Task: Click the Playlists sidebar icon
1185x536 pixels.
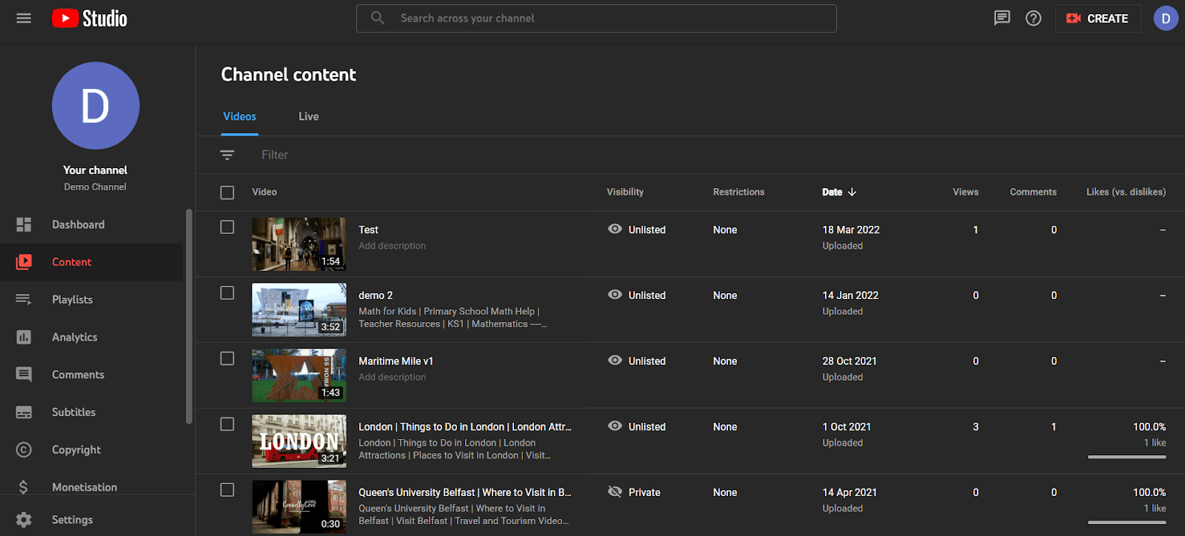Action: coord(24,299)
